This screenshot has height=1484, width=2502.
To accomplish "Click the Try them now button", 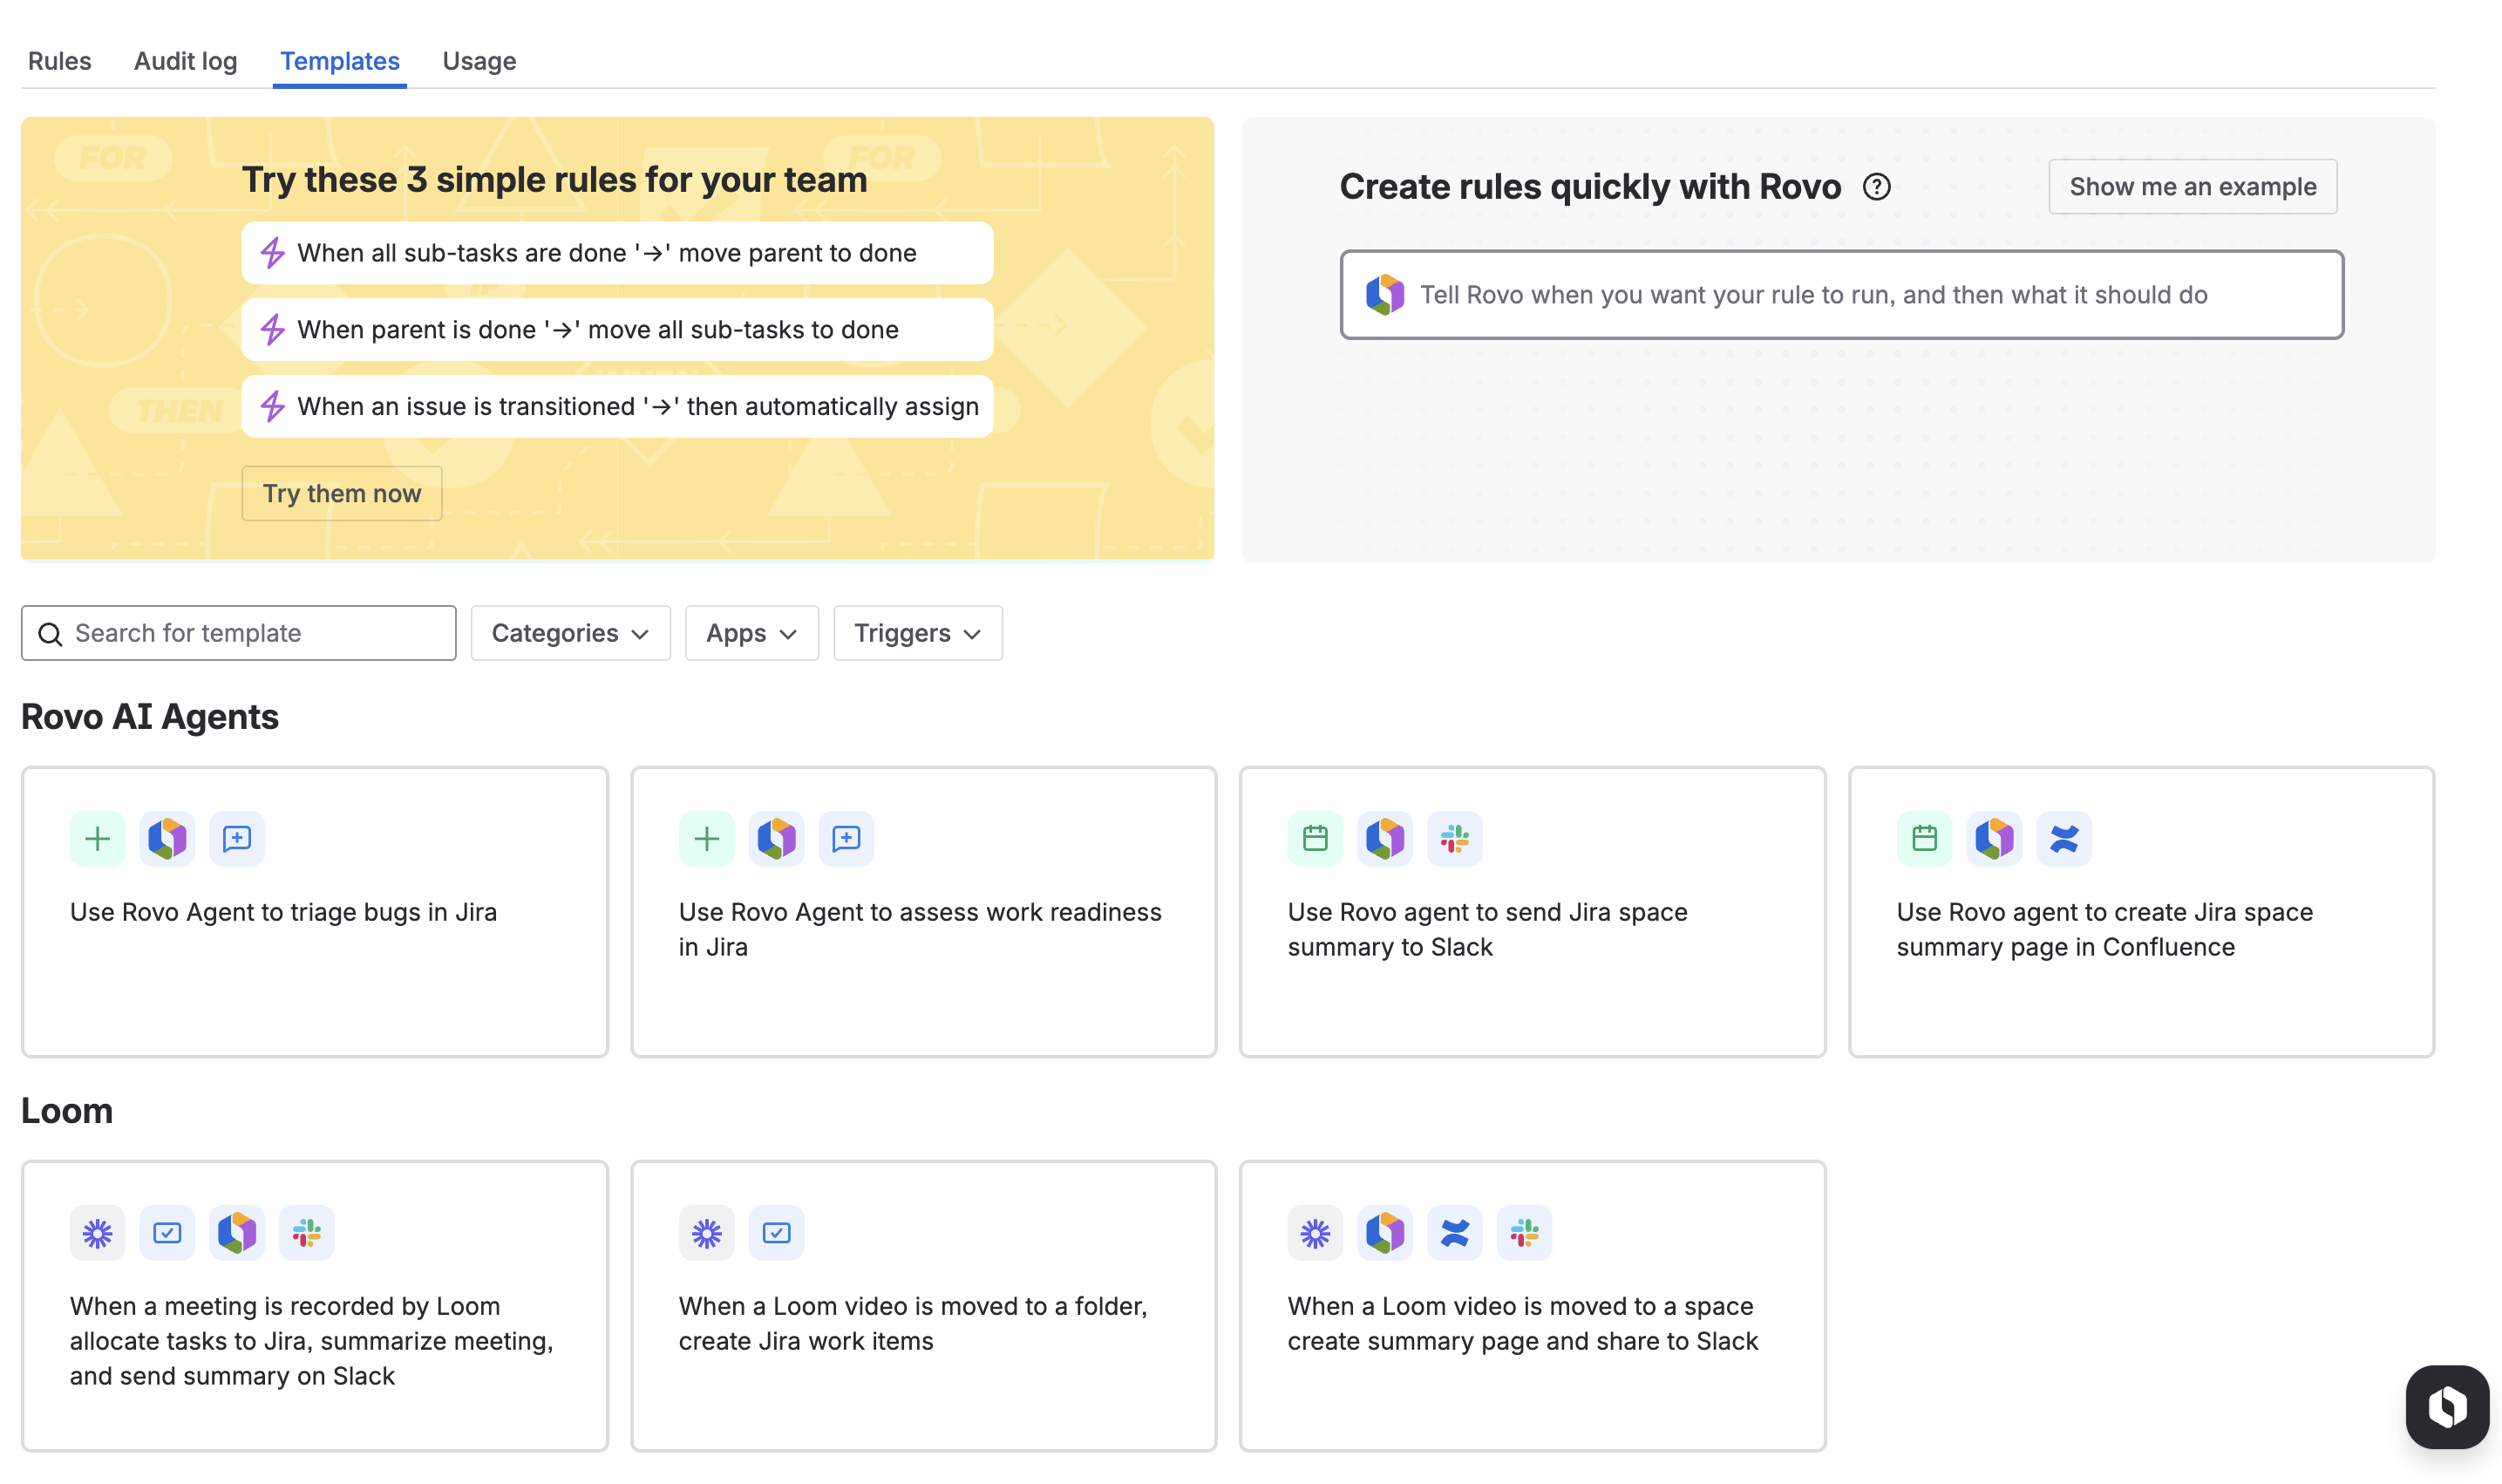I will pos(341,493).
